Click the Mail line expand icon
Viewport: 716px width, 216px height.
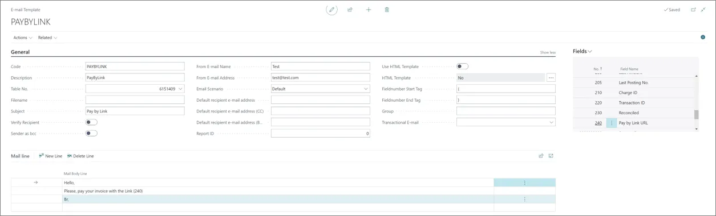pyautogui.click(x=551, y=156)
